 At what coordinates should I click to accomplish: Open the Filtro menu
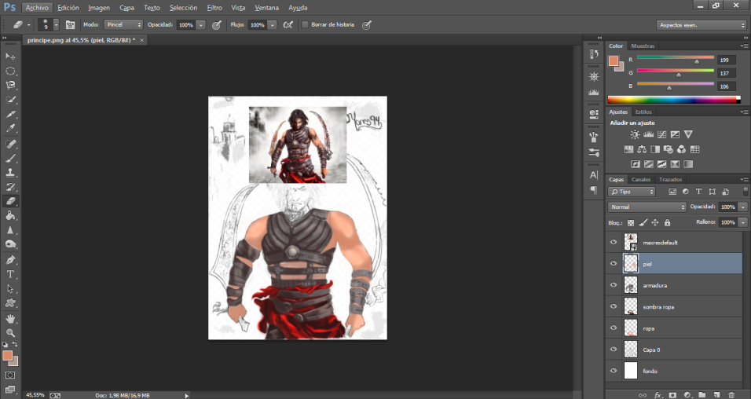(x=214, y=8)
